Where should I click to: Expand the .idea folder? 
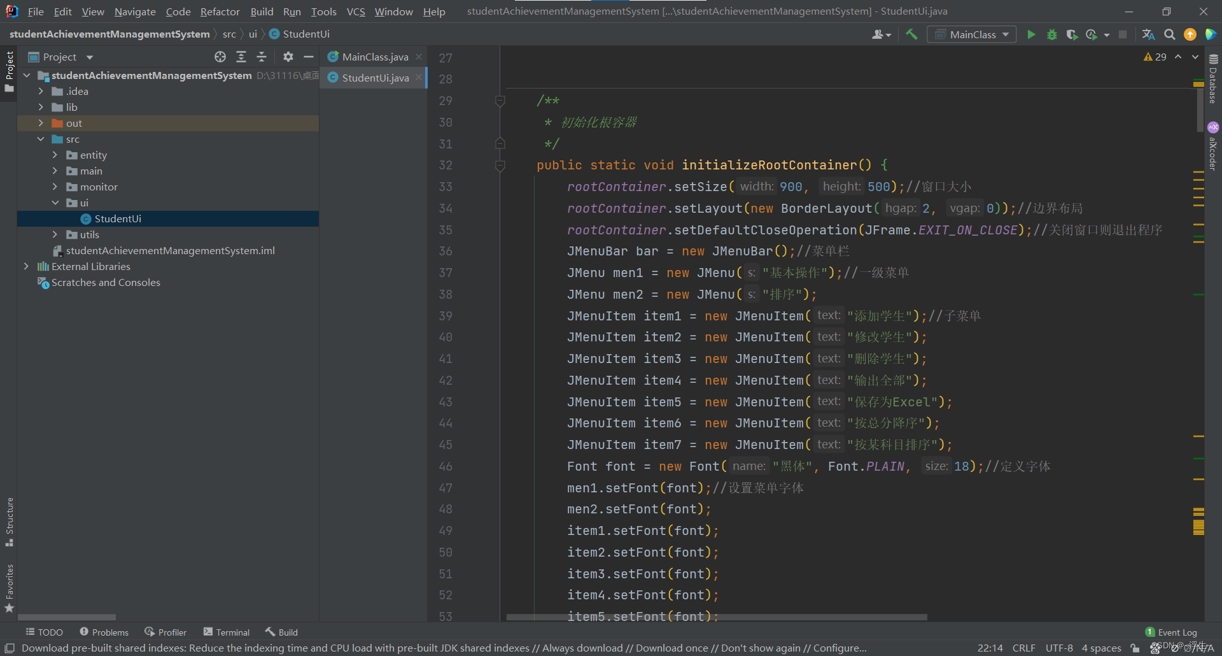(x=41, y=91)
